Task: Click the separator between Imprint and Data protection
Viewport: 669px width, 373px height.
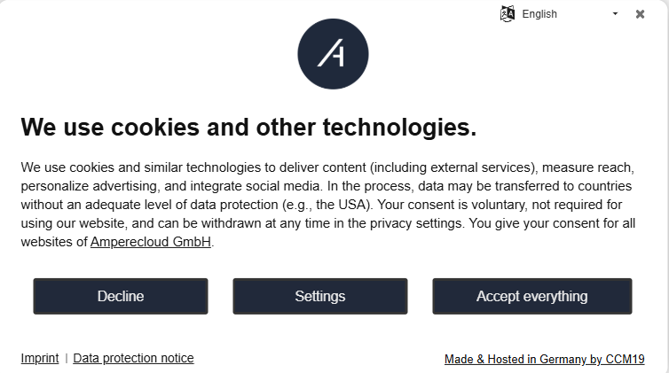Action: pyautogui.click(x=67, y=359)
